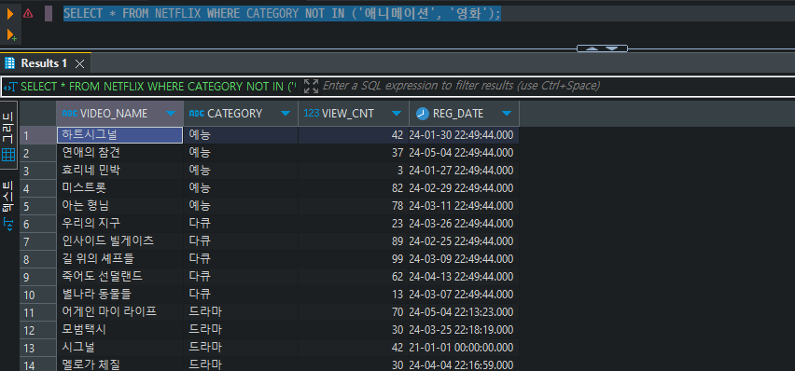This screenshot has height=371, width=795.
Task: Click the cell '아는 형님'
Action: 119,206
